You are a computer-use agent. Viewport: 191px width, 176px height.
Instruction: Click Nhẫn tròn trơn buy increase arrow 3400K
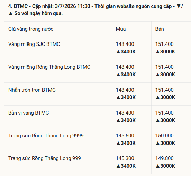click(x=126, y=97)
